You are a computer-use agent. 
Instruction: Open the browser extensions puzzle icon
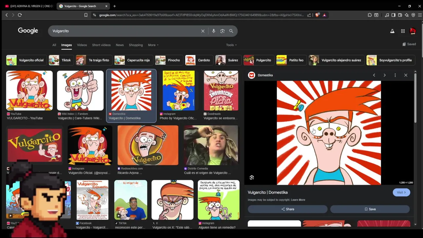pos(370,15)
